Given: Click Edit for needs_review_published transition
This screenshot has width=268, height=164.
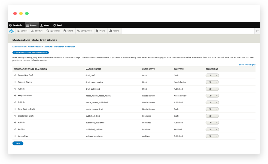Looking at the screenshot, I should coord(210,102).
